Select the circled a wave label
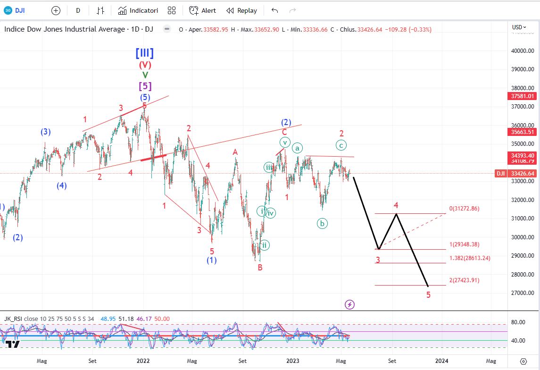540x370 pixels. [x=297, y=148]
